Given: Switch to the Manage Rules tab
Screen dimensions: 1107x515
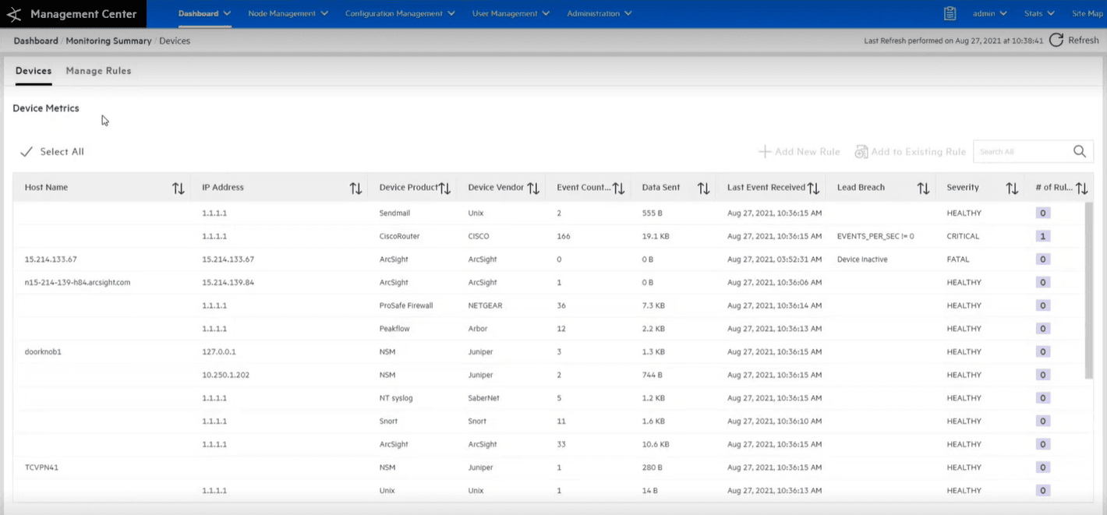Looking at the screenshot, I should tap(98, 71).
